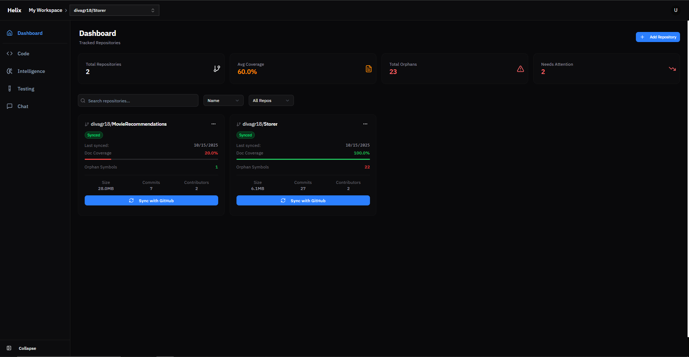Click the My Workspace breadcrumb
689x357 pixels.
[46, 10]
